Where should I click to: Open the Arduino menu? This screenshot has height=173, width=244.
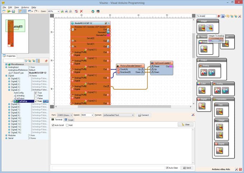point(25,7)
